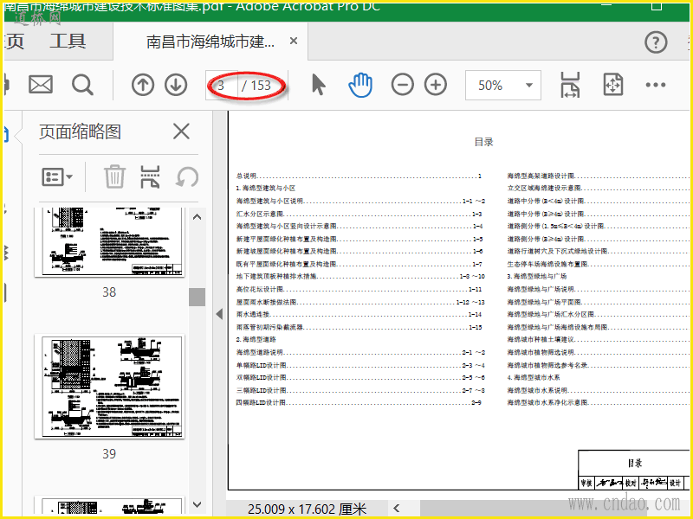Zoom out with the minus button
The image size is (693, 519).
click(x=402, y=85)
